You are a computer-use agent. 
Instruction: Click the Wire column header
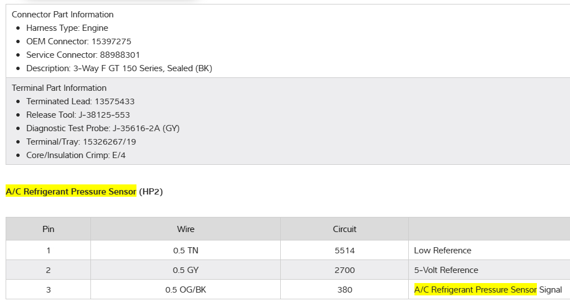[185, 229]
